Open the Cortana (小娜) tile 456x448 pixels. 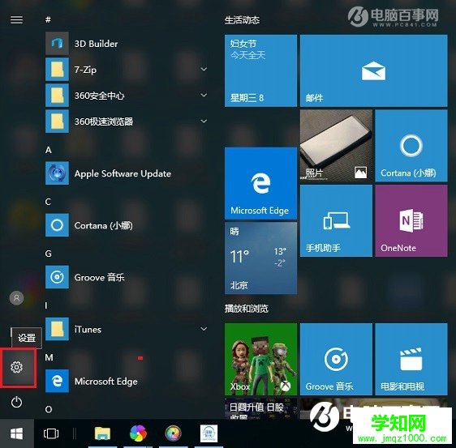(x=411, y=146)
